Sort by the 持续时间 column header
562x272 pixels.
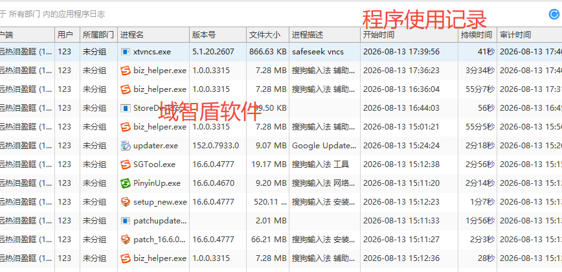coord(478,35)
